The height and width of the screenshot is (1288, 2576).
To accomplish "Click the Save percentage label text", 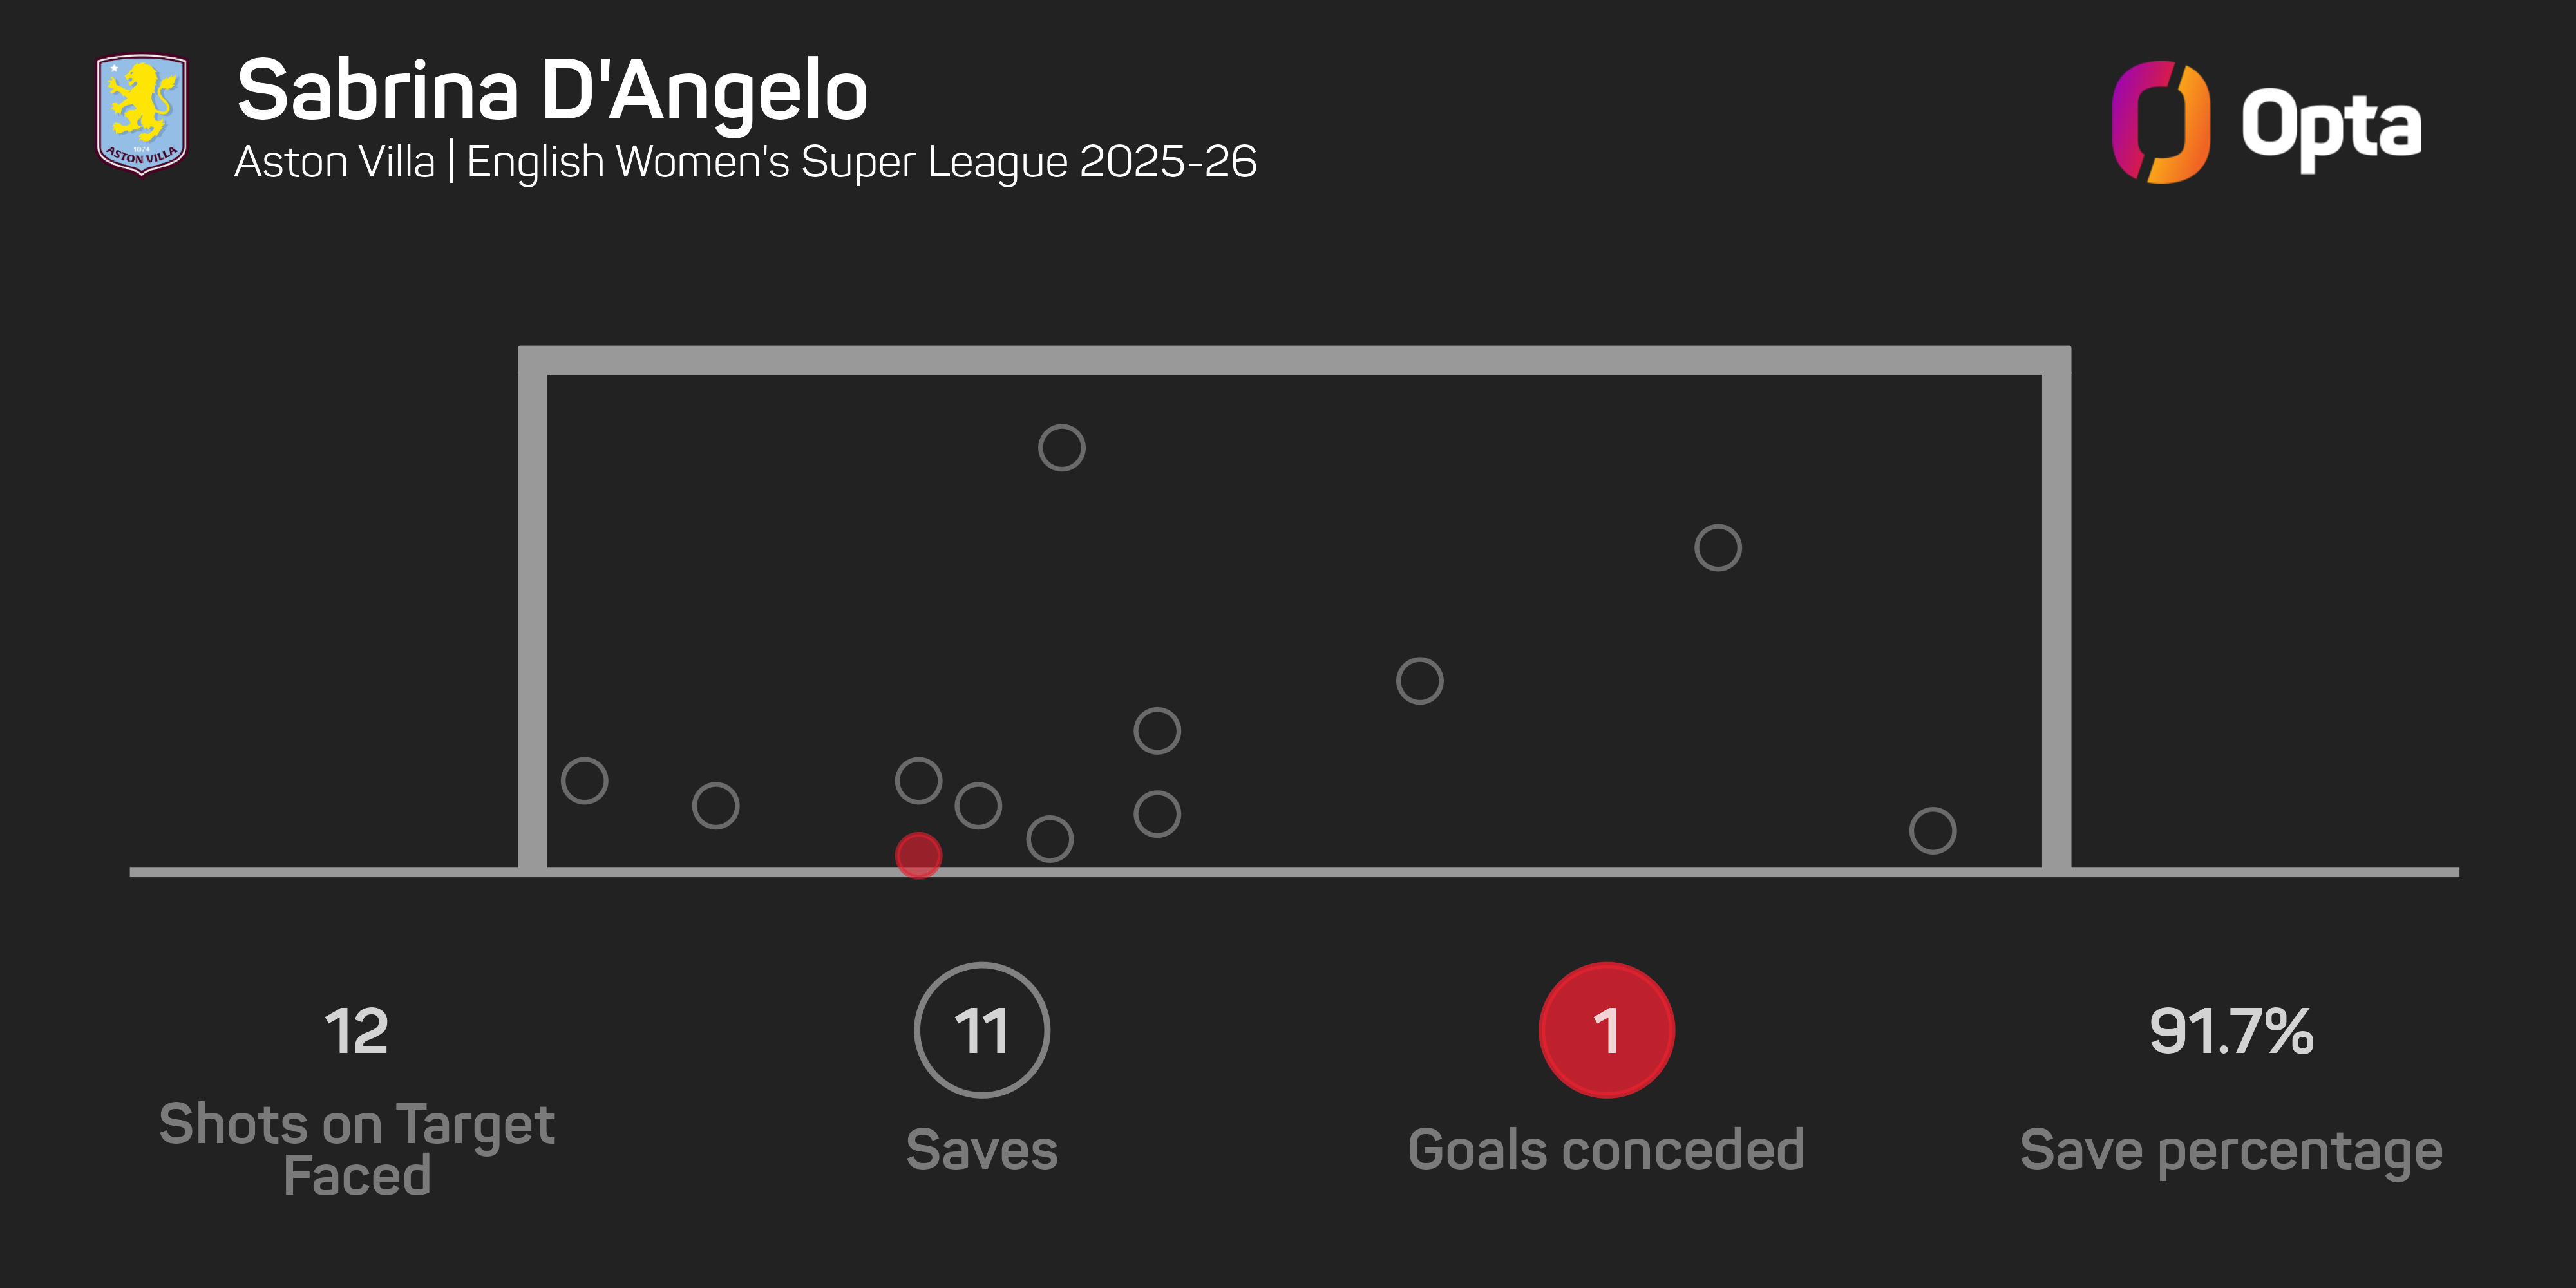I will [2231, 1151].
